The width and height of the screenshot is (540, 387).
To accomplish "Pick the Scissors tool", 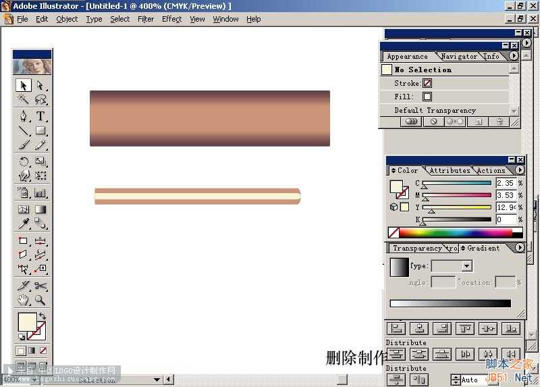I will [x=40, y=286].
